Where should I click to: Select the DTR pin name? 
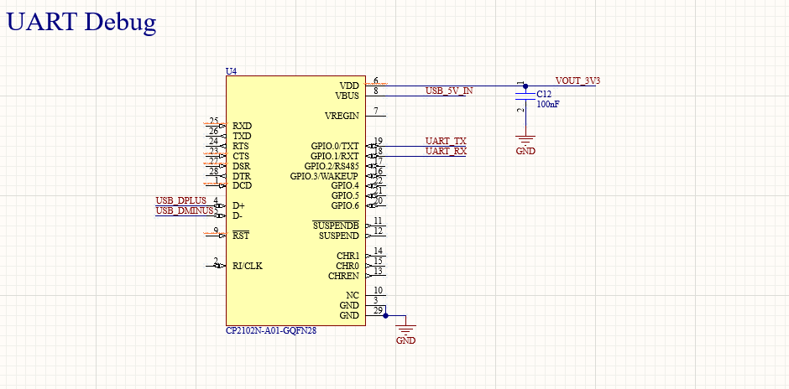[242, 176]
